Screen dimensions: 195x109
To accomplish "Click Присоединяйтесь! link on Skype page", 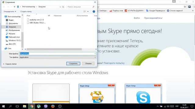I will pos(153,18).
